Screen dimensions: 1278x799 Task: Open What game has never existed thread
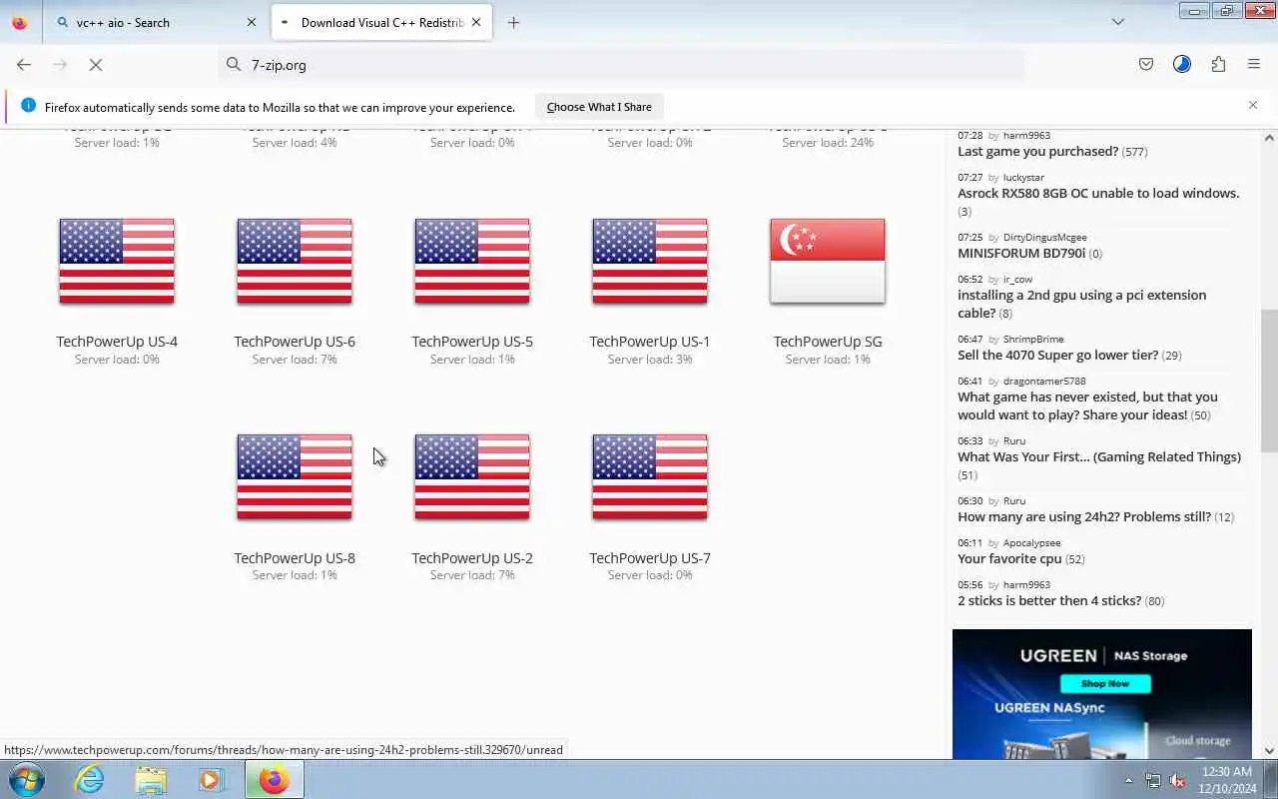[x=1087, y=405]
